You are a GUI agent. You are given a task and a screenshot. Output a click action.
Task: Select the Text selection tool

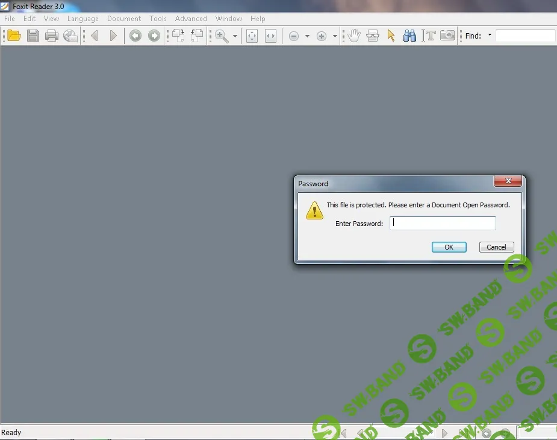429,36
